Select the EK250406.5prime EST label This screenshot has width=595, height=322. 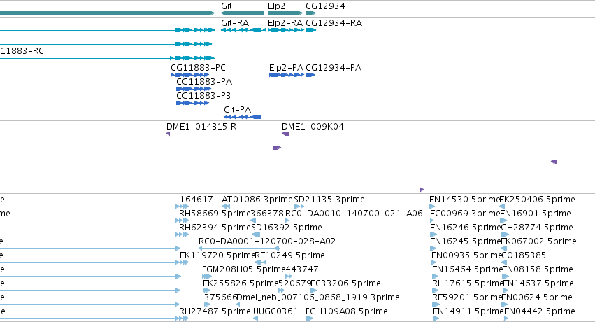[x=538, y=199]
